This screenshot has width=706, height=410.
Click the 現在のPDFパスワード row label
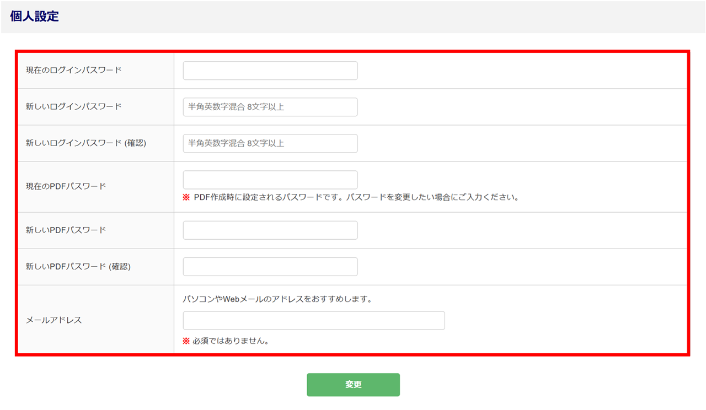click(66, 186)
